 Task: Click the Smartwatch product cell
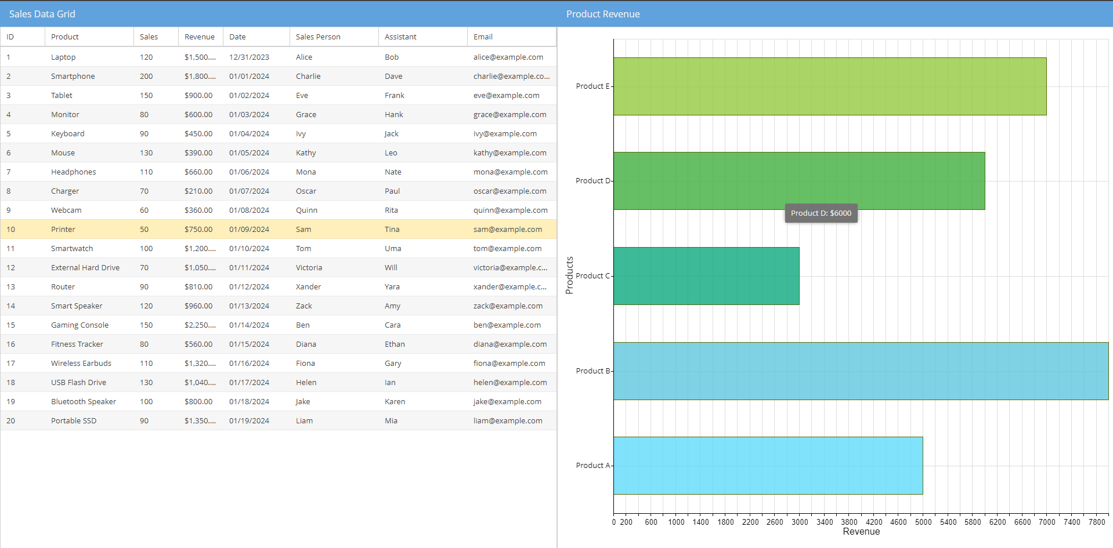click(89, 248)
